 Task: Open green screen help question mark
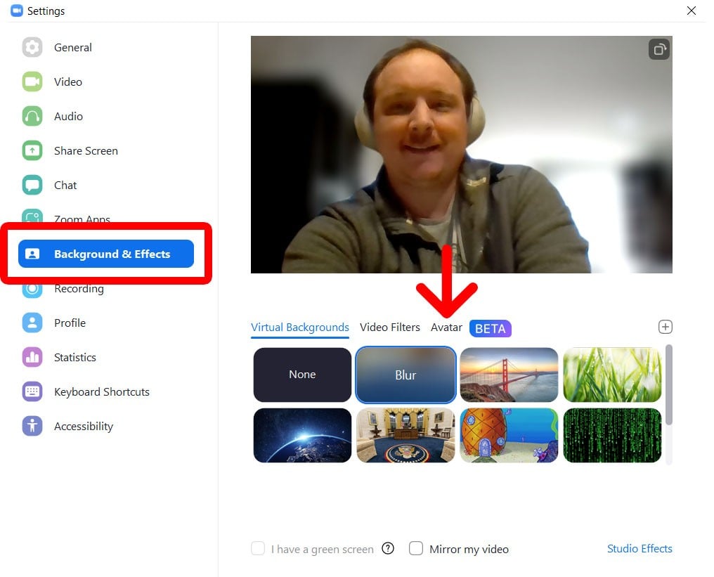[388, 548]
